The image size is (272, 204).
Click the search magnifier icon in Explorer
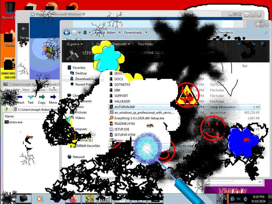266,32
